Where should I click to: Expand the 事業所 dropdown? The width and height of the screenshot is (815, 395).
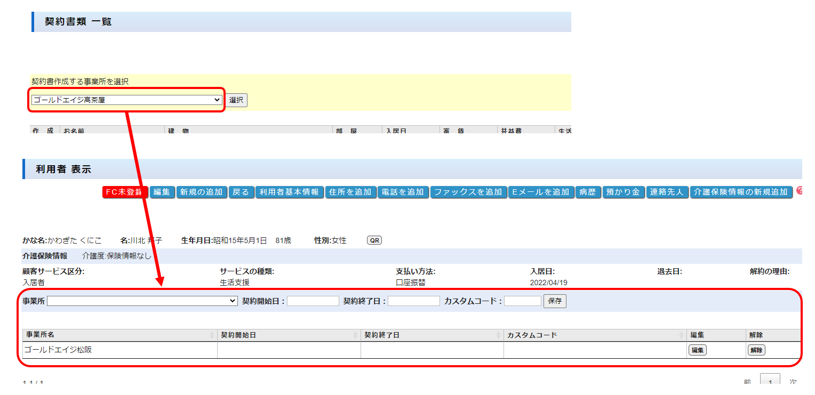[142, 301]
